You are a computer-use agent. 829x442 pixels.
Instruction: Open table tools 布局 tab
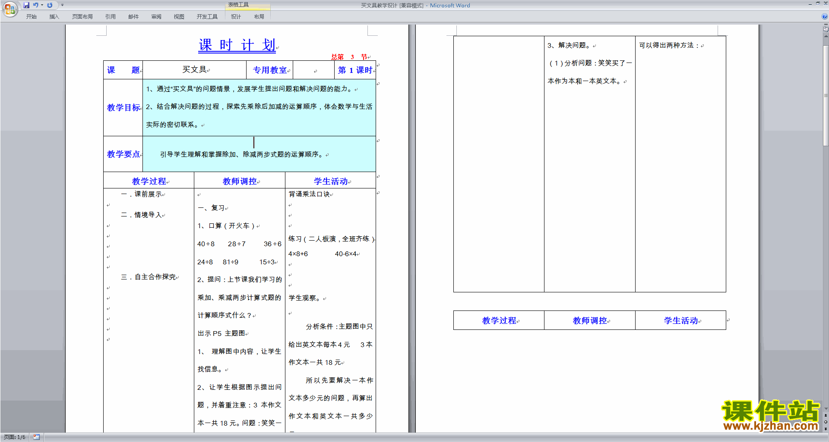[259, 16]
